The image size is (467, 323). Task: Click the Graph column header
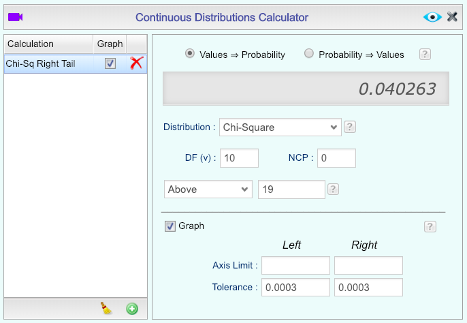tap(110, 44)
